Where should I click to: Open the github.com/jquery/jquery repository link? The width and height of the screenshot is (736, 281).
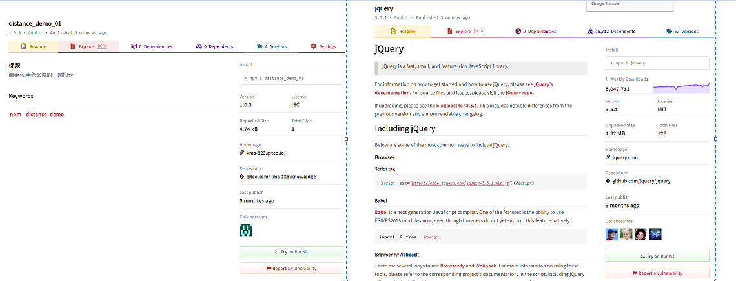641,180
